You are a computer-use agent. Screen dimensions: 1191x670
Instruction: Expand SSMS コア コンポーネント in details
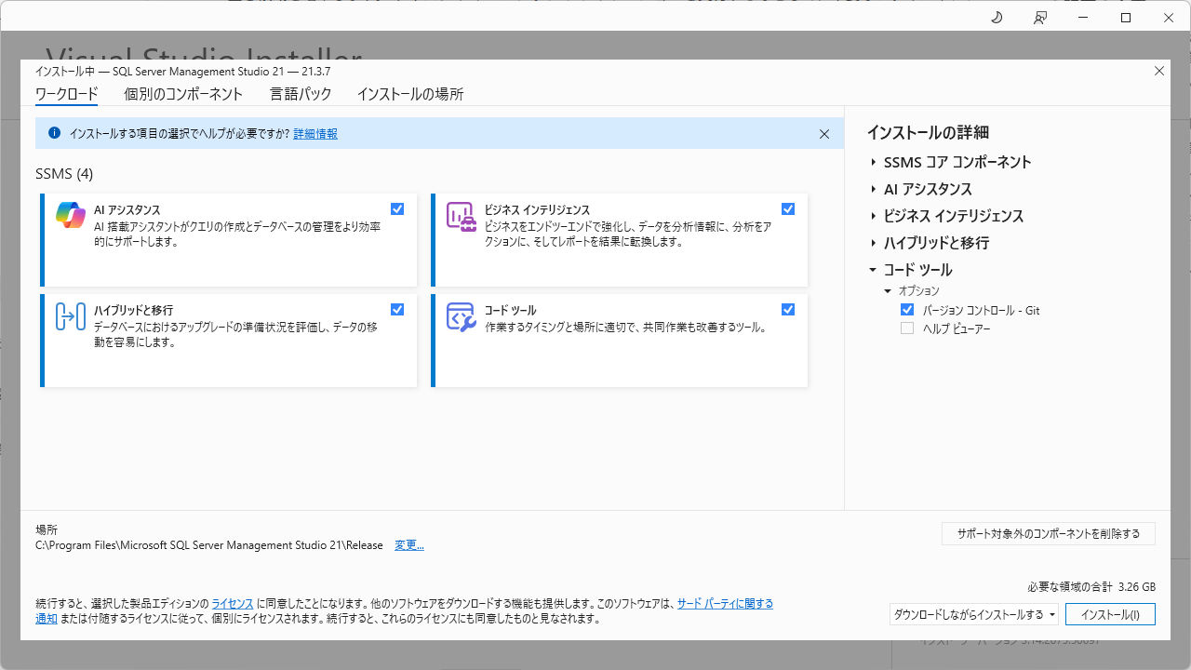pos(874,163)
